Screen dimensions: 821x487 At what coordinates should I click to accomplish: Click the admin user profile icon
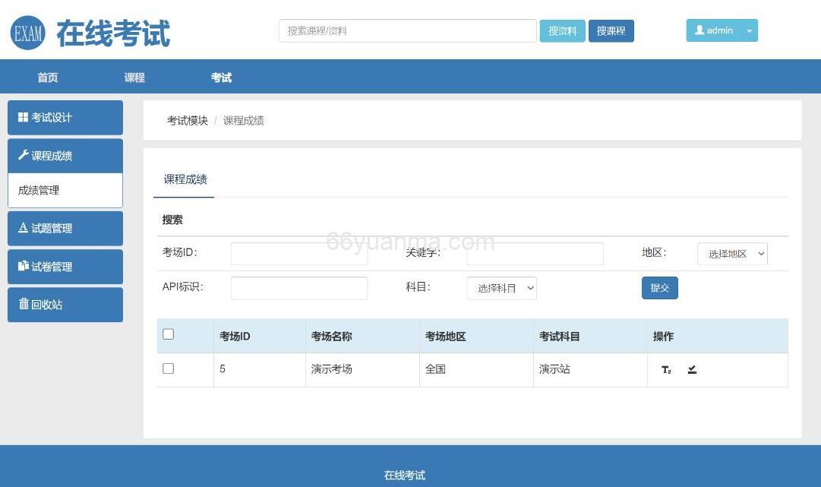(x=700, y=30)
